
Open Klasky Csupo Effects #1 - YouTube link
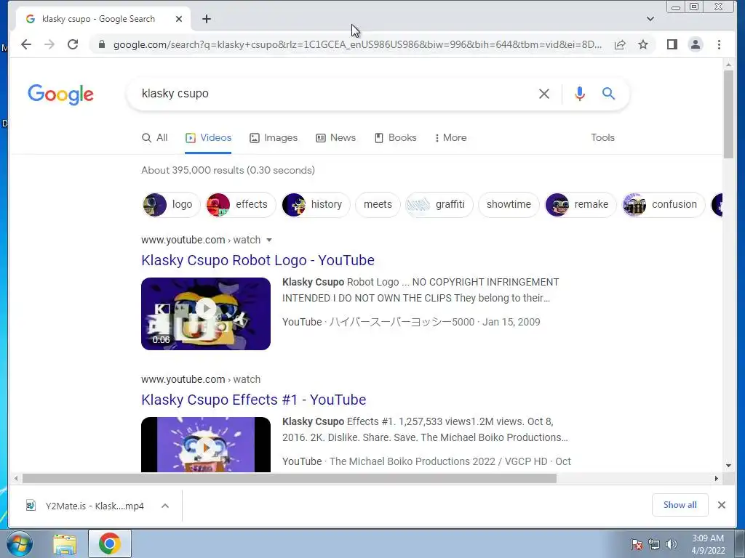[x=253, y=400]
